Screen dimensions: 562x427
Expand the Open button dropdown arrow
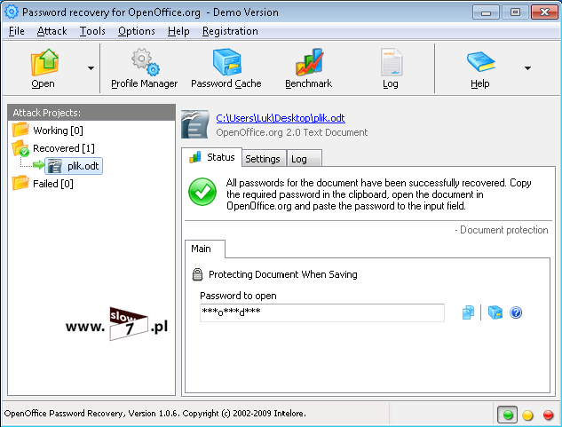point(91,68)
